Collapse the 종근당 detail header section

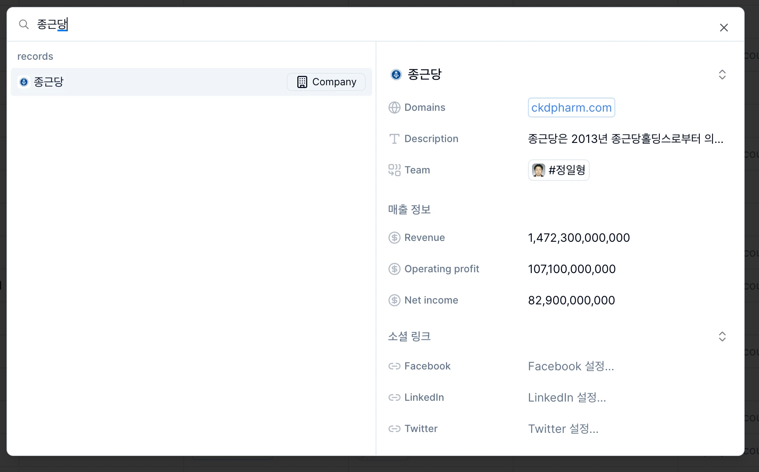(722, 75)
